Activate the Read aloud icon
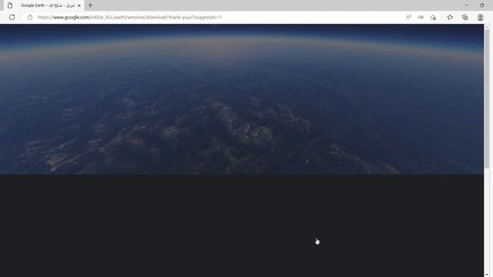493x277 pixels. 408,17
